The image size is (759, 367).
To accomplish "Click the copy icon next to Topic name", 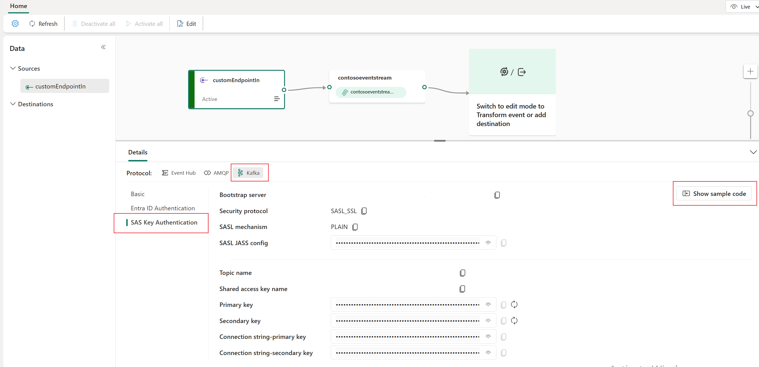I will tap(462, 273).
